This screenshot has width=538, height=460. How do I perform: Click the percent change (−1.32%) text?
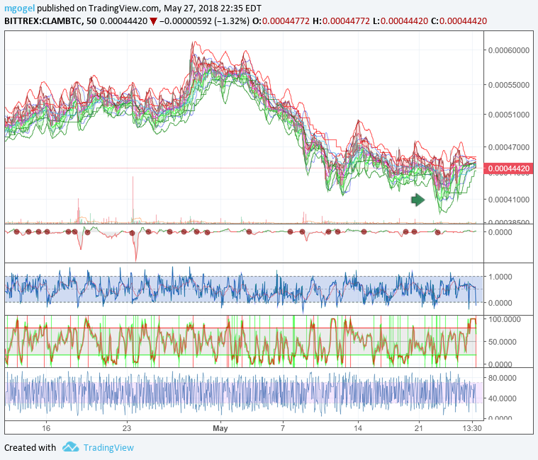pyautogui.click(x=232, y=21)
